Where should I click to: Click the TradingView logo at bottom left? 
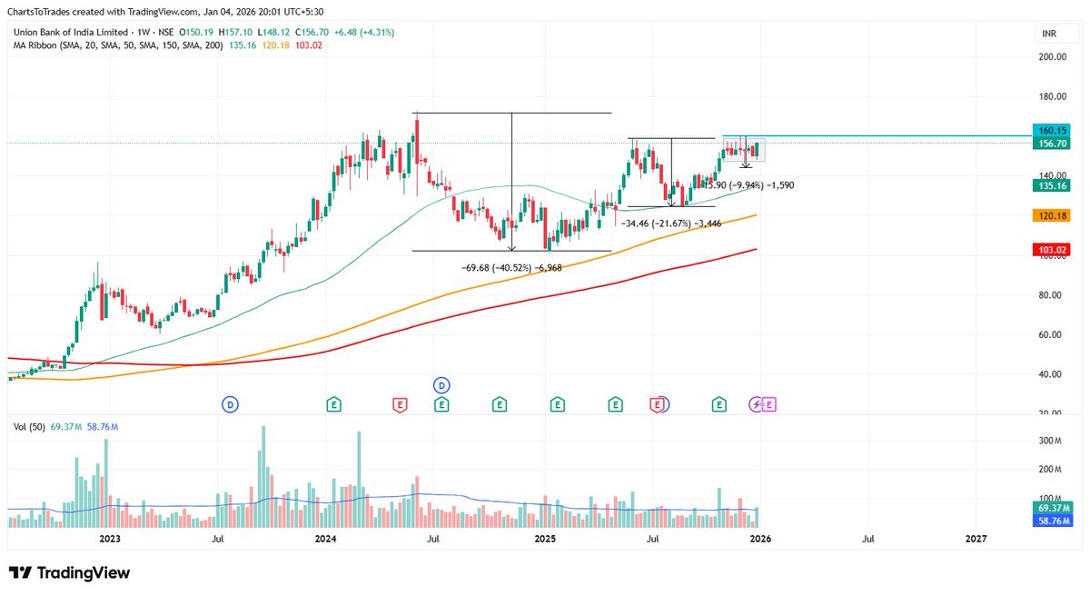(68, 572)
